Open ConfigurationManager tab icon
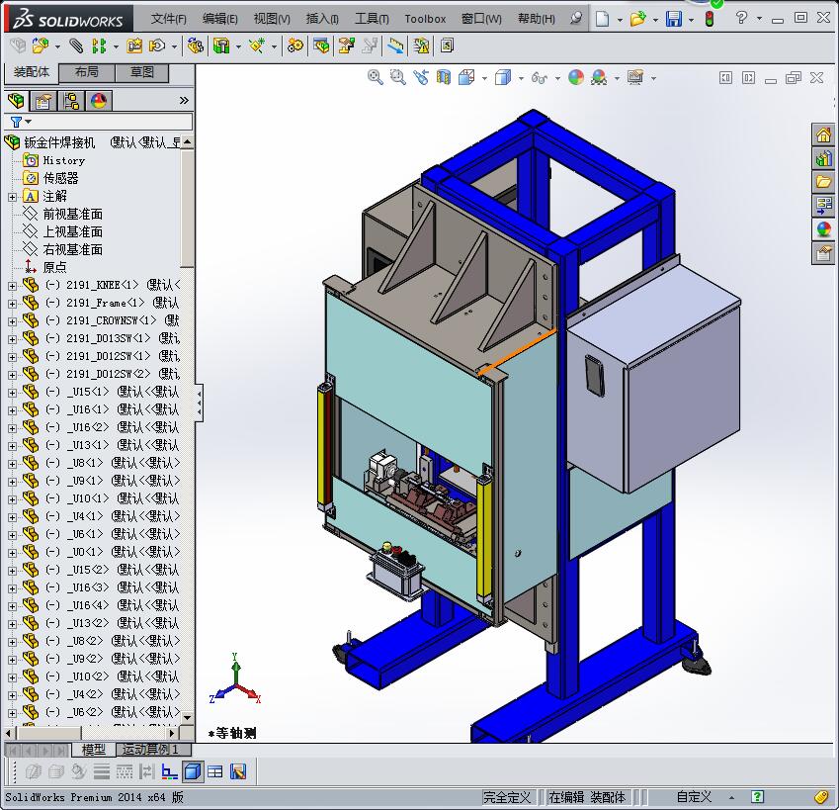Screen dimensions: 839x810 coord(70,100)
